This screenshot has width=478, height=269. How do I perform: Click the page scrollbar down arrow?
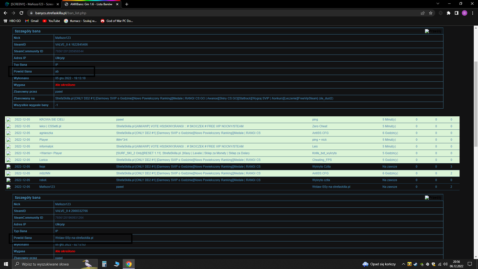(x=476, y=257)
